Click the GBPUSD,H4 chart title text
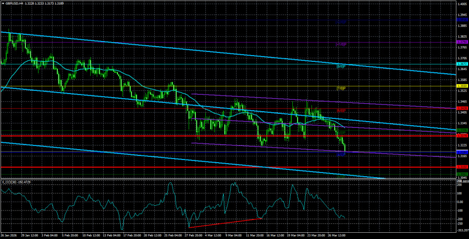The height and width of the screenshot is (239, 469). click(x=17, y=4)
